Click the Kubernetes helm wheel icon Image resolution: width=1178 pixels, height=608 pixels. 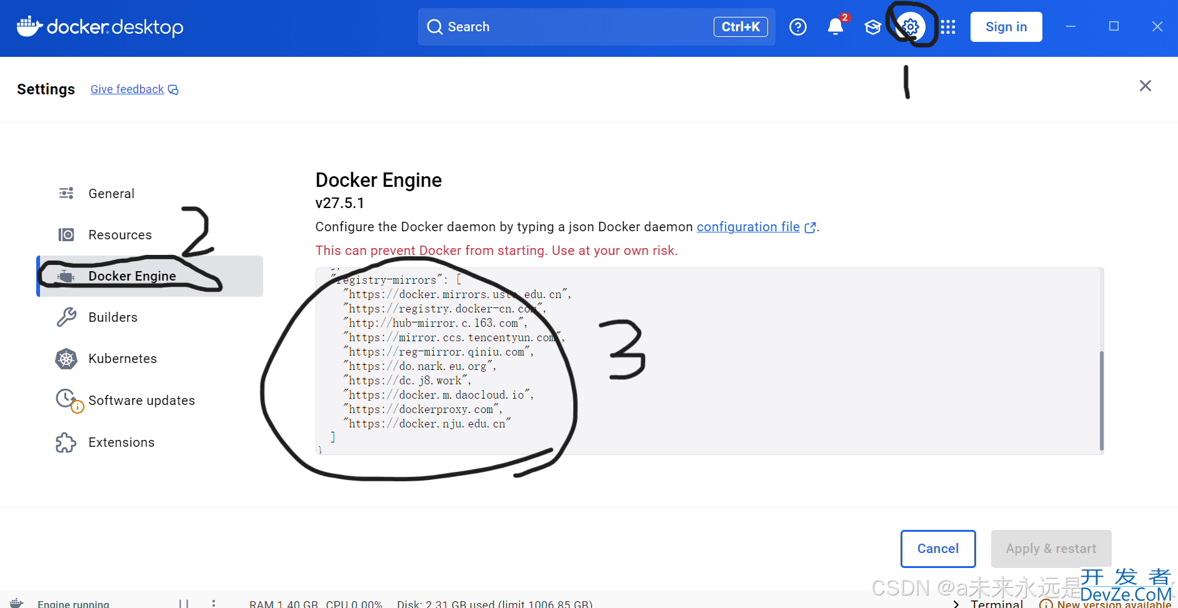tap(66, 359)
